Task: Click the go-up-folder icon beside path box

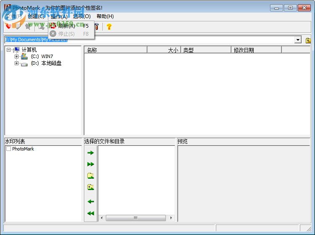Action: 308,40
